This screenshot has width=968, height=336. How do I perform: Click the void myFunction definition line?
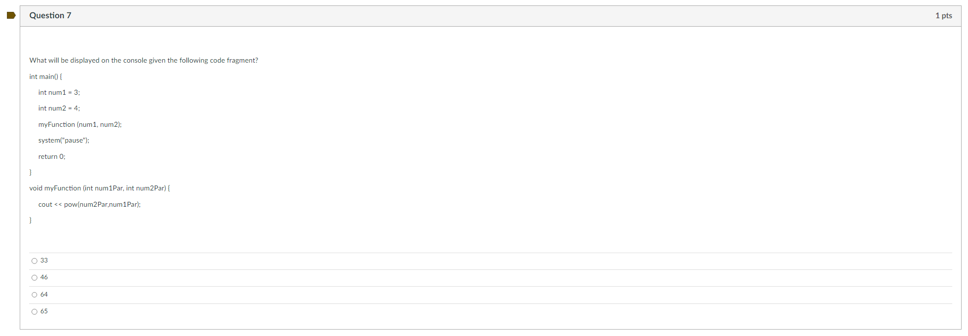coord(100,188)
